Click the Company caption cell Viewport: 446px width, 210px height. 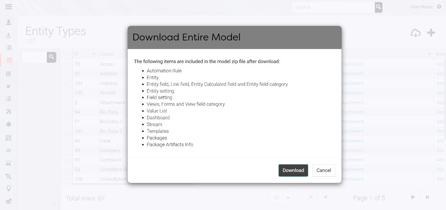pos(110,150)
